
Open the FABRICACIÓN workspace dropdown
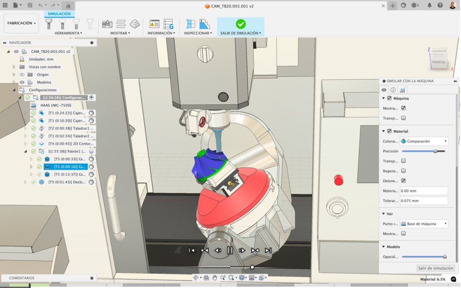click(21, 23)
